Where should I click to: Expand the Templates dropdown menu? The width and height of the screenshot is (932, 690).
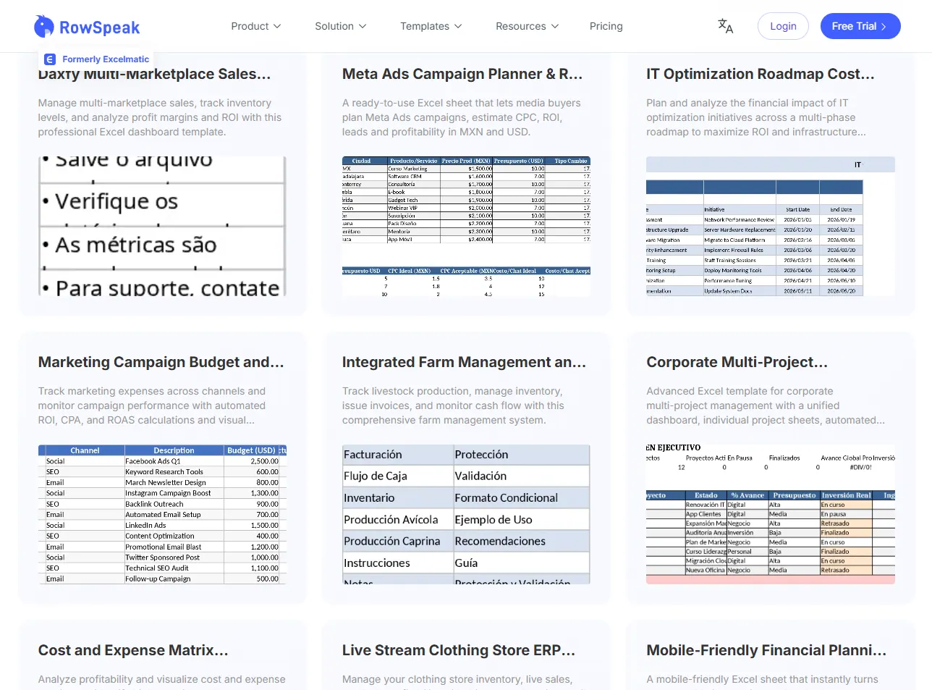click(x=431, y=26)
